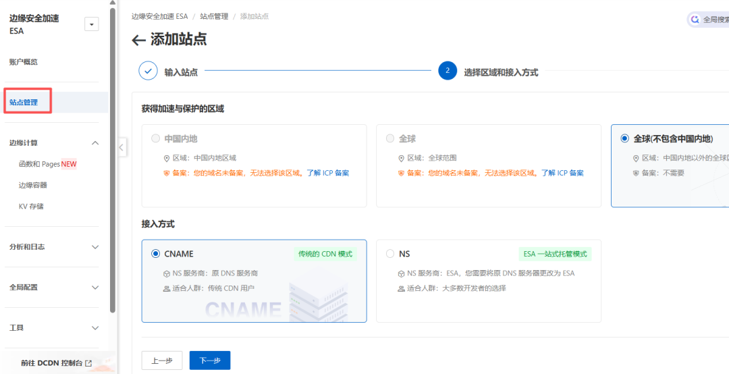Click the 下一步 button
Viewport: 729px width, 374px height.
(x=210, y=360)
